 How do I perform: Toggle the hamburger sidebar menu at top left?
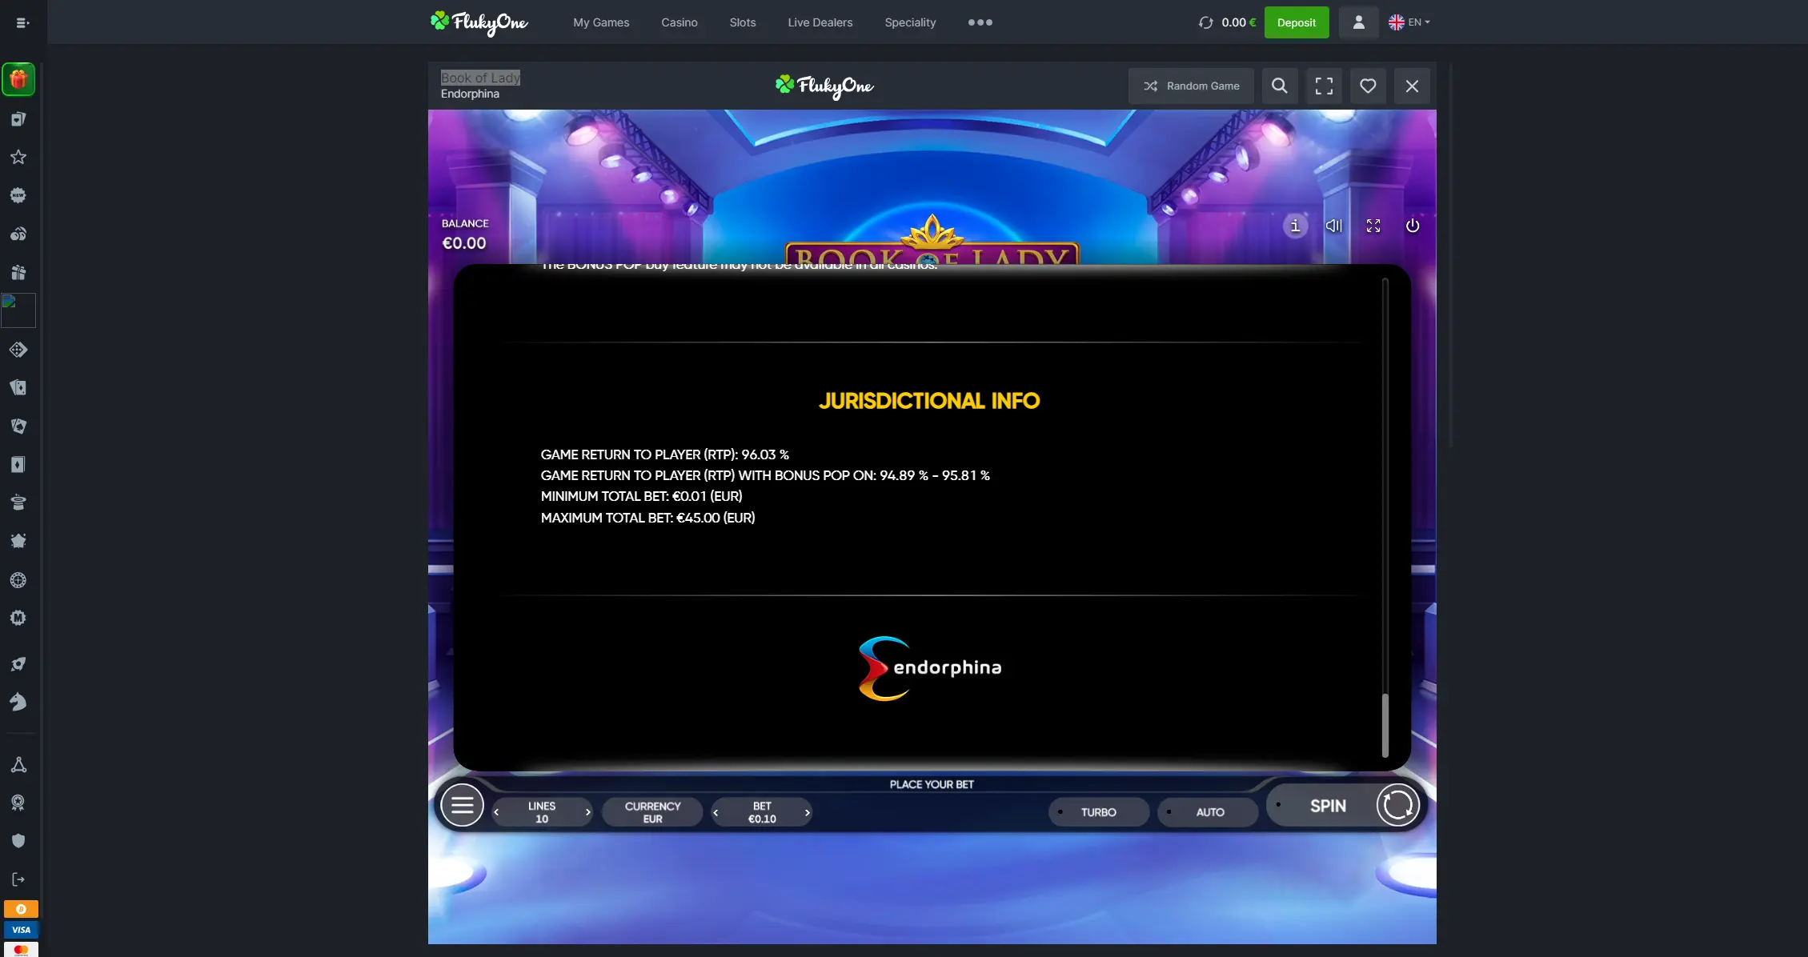[x=22, y=22]
